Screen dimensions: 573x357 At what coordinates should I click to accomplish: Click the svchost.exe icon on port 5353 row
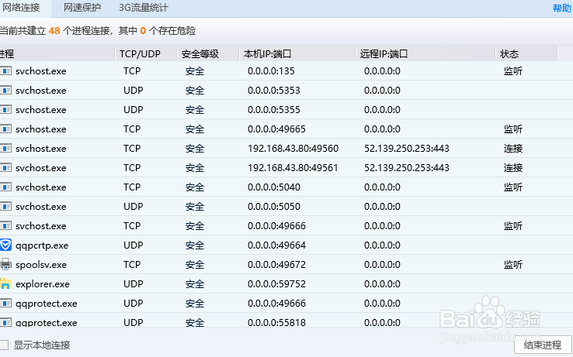pos(5,90)
